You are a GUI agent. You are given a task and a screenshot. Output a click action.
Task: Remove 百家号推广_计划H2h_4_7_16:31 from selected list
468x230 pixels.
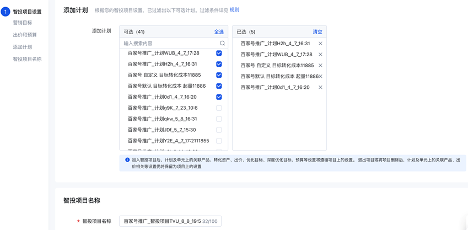[x=320, y=44]
